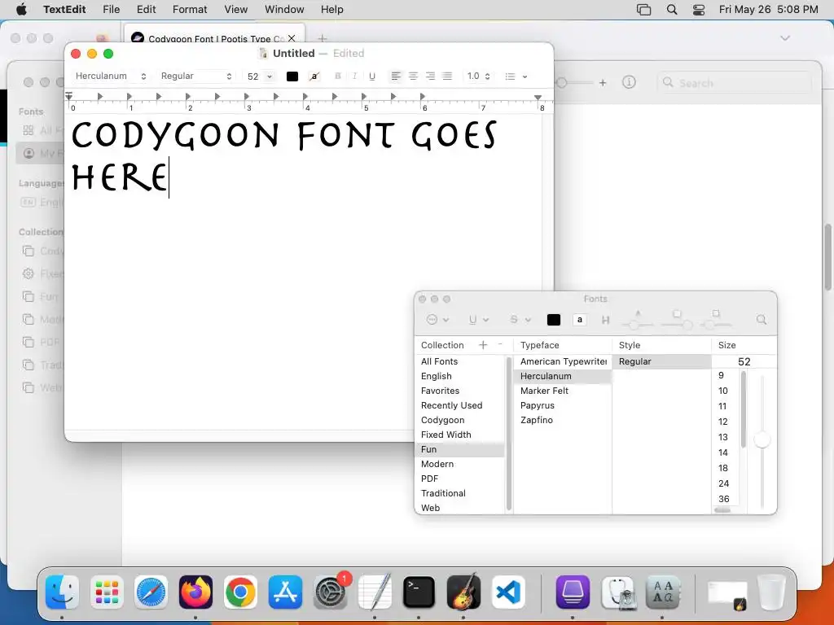Switch to TextEdit in the Dock
834x625 pixels.
pos(375,592)
